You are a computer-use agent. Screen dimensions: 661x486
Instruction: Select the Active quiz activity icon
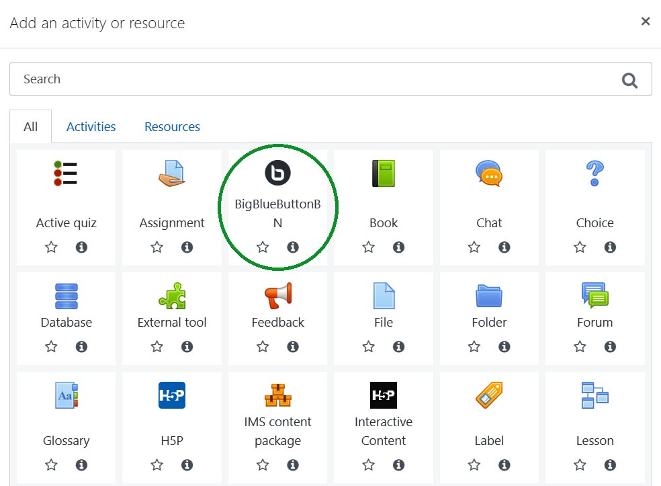66,173
